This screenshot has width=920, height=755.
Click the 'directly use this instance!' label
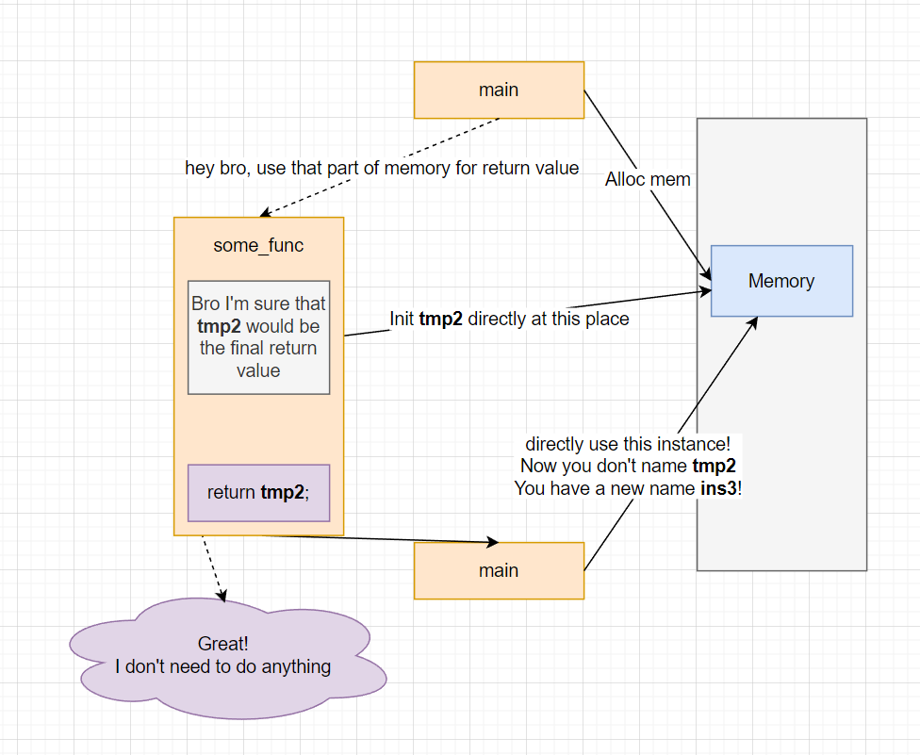[x=628, y=466]
